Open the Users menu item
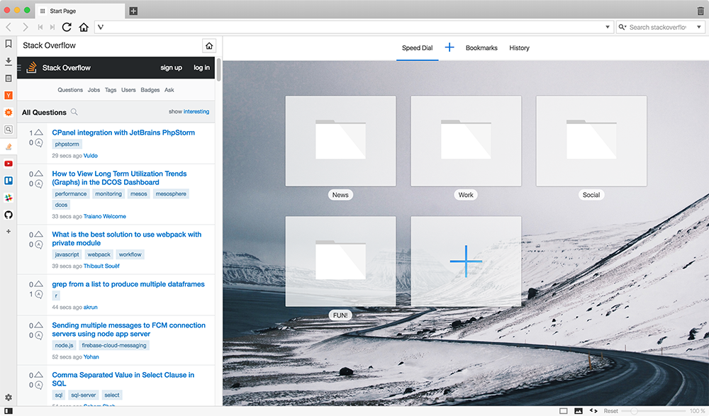Viewport: 709px width, 416px height. coord(128,90)
